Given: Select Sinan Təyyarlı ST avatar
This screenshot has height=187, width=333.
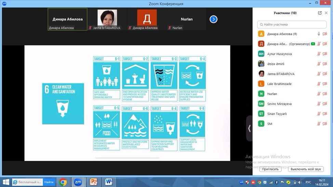Looking at the screenshot, I should click(x=261, y=114).
